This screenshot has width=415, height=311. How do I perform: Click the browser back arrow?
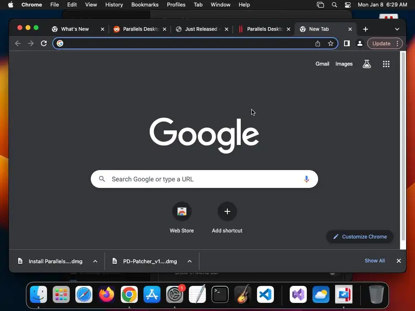pyautogui.click(x=18, y=43)
